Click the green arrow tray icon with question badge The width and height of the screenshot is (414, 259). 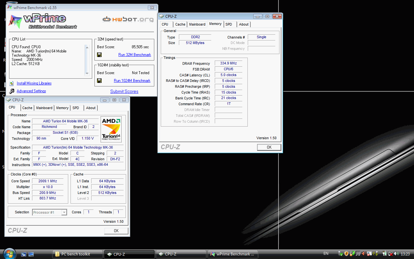(x=353, y=253)
